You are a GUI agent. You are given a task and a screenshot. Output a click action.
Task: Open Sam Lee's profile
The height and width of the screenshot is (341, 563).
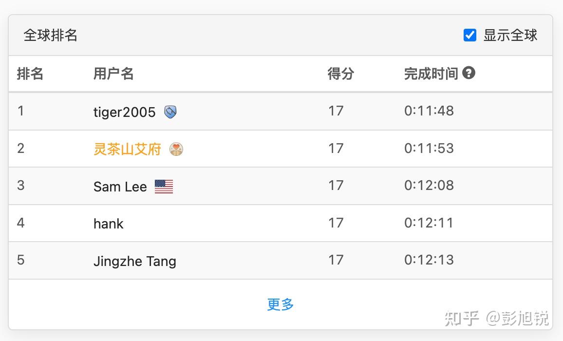point(120,187)
